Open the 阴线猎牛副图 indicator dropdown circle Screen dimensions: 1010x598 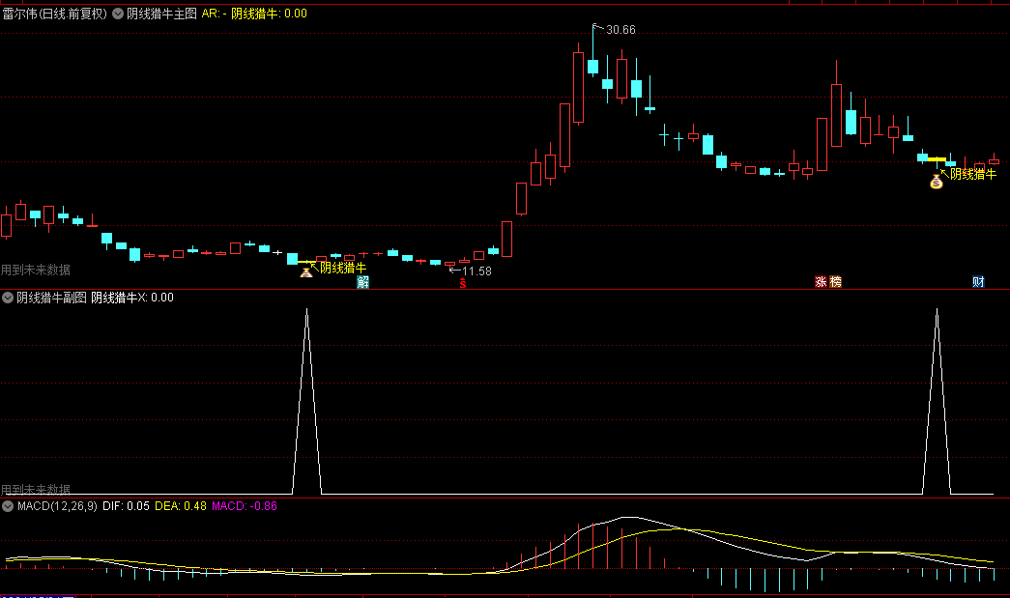pyautogui.click(x=8, y=298)
